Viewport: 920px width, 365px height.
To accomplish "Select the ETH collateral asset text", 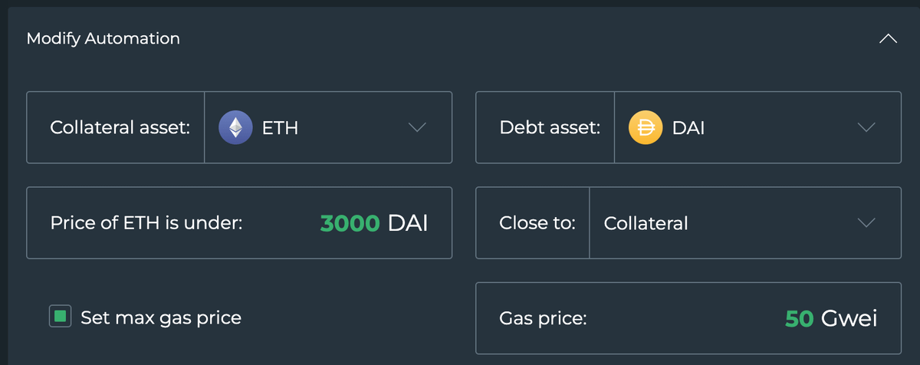I will coord(280,129).
